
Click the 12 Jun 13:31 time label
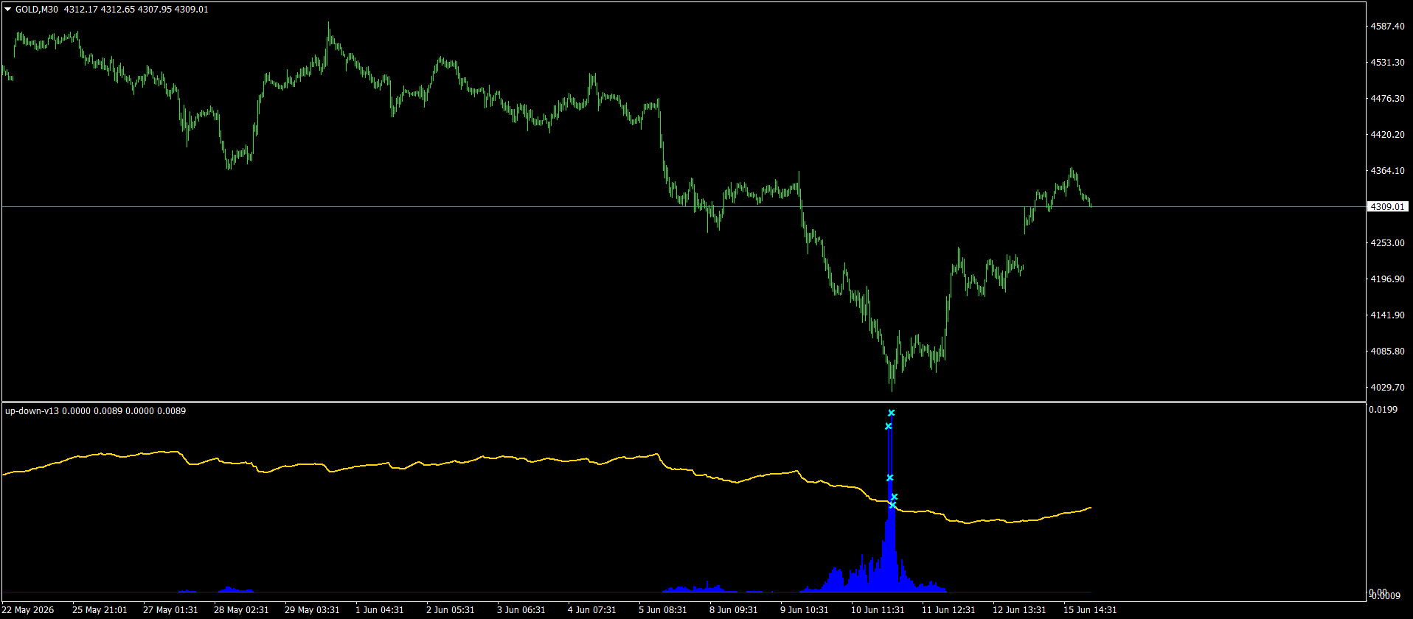point(1019,610)
